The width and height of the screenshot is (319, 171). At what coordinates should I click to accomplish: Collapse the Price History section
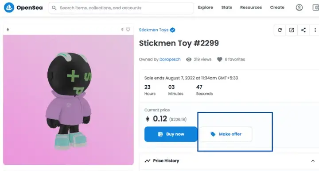click(313, 161)
